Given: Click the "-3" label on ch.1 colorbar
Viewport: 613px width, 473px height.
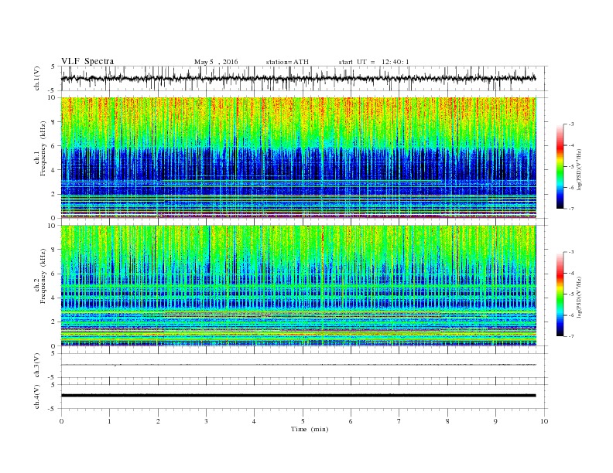Looking at the screenshot, I should point(570,124).
